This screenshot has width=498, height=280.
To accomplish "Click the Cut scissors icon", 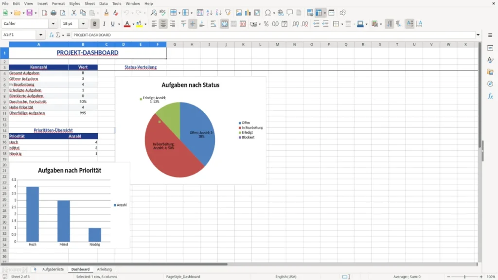I will 74,13.
